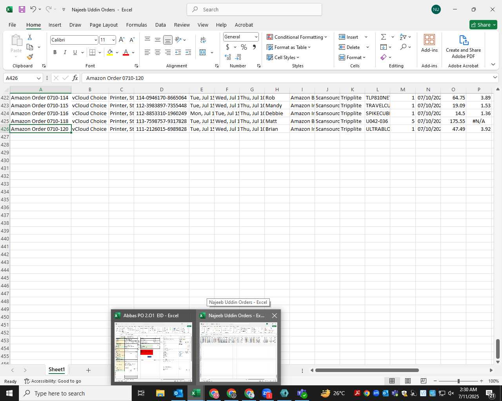The height and width of the screenshot is (401, 502).
Task: Click the Save icon in title bar
Action: pyautogui.click(x=22, y=9)
